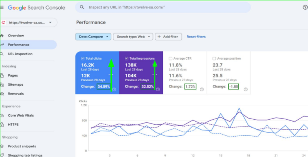Click the Shopping section header
Image resolution: width=308 pixels, height=157 pixels.
tap(10, 137)
